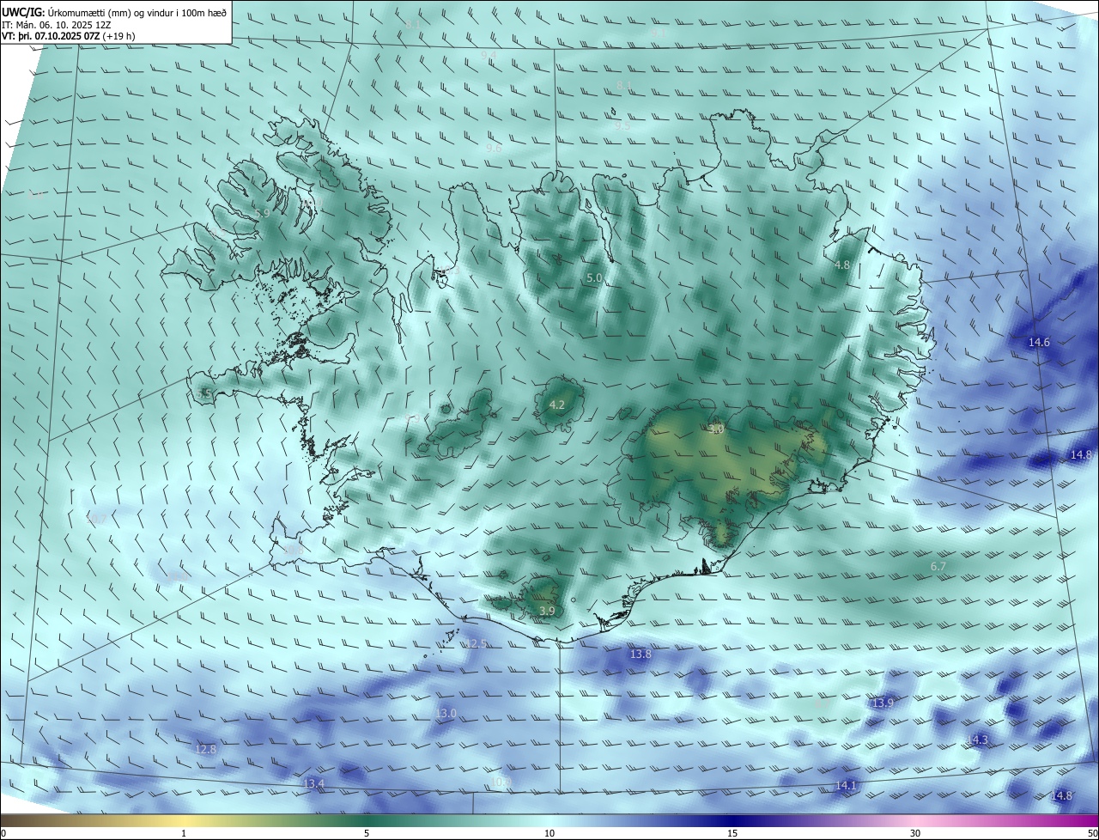
Task: Click the 12.8 value on the map
Action: tap(205, 749)
